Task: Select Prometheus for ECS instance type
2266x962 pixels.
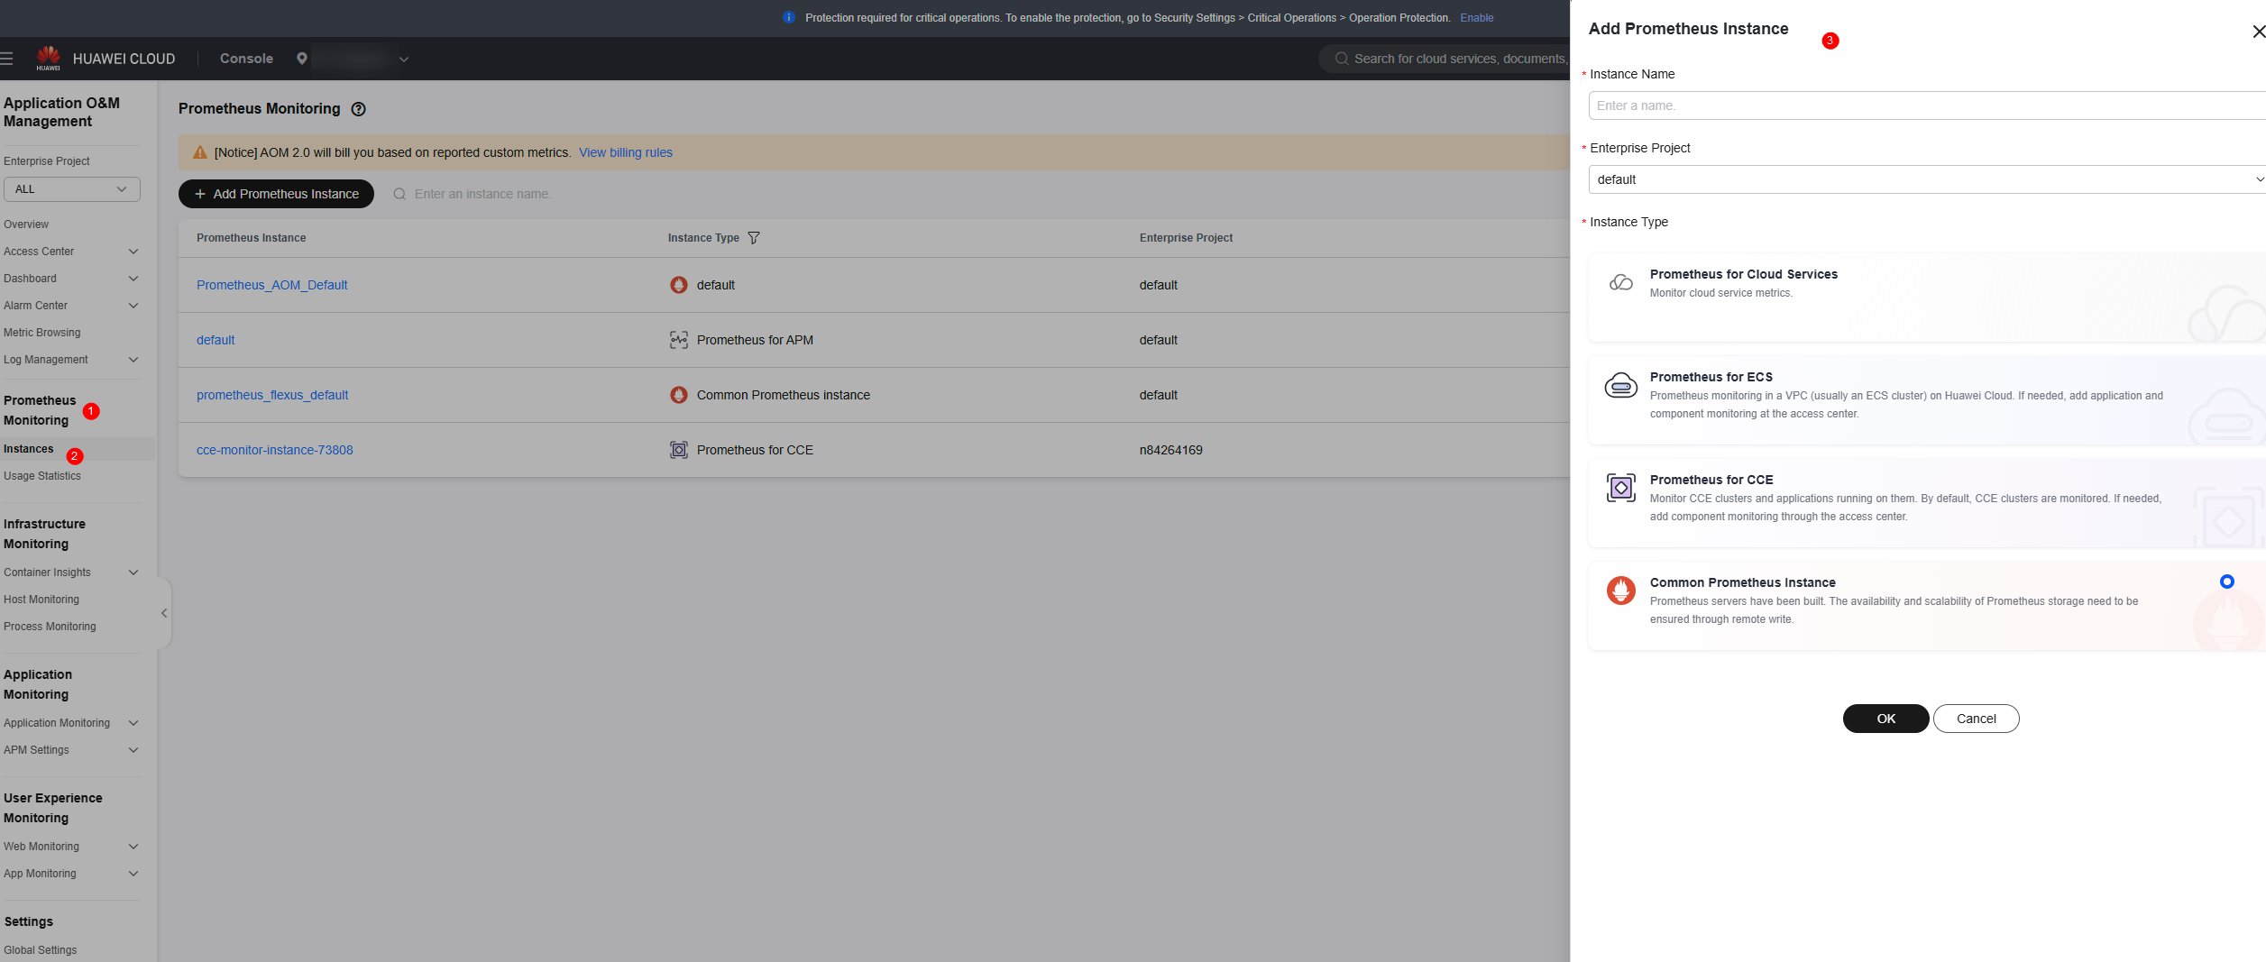Action: [x=1927, y=399]
